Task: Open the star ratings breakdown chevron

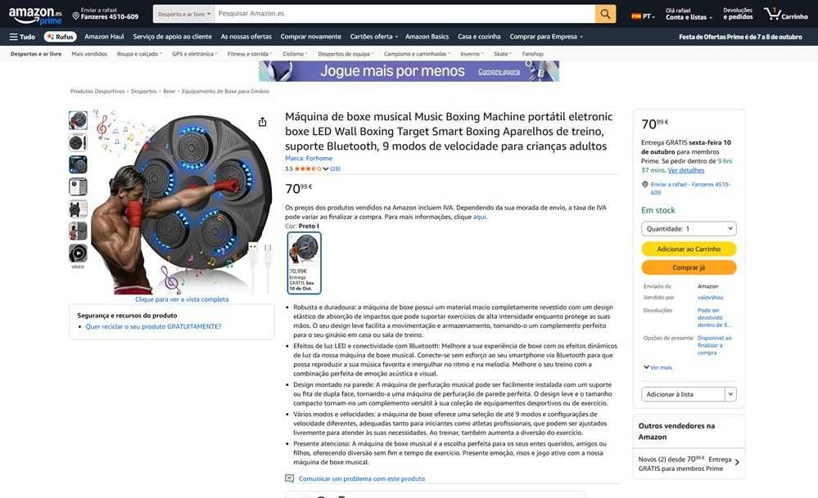Action: (326, 168)
